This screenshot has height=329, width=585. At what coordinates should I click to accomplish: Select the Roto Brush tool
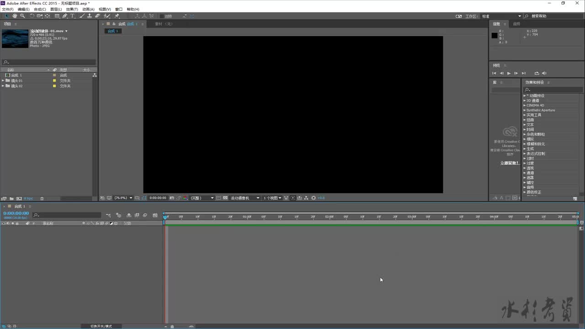point(106,16)
